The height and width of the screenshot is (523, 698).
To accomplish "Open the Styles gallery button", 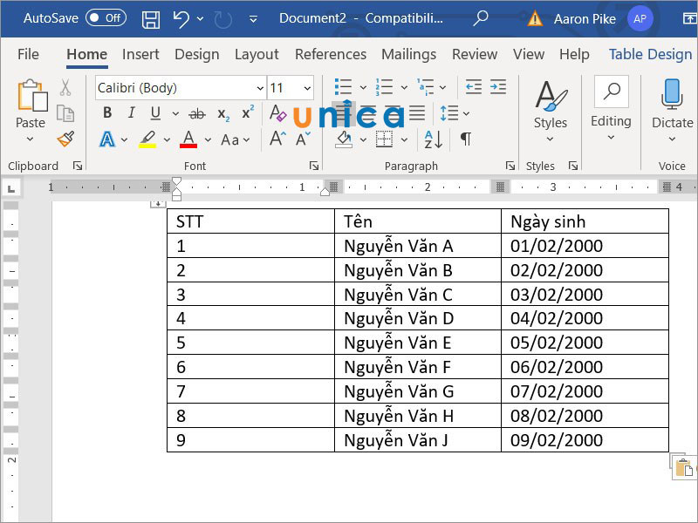I will (x=551, y=112).
